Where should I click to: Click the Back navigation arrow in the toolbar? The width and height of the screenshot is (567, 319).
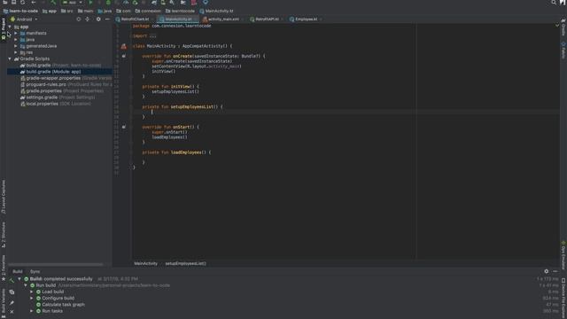34,2
